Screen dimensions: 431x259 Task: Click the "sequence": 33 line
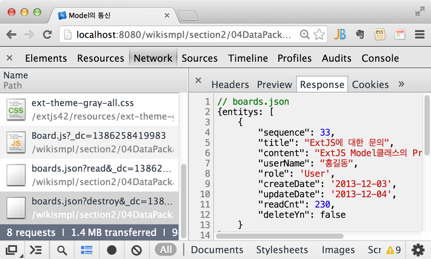click(296, 132)
